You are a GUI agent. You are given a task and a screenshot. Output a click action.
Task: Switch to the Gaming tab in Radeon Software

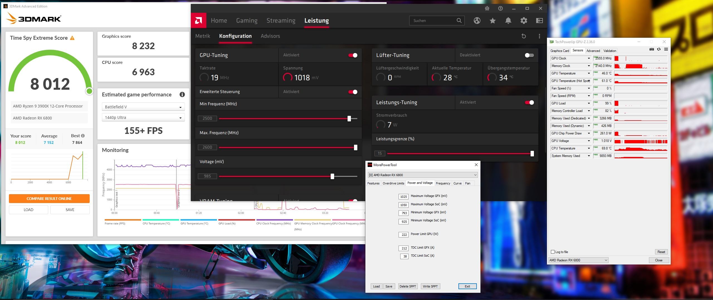[247, 21]
